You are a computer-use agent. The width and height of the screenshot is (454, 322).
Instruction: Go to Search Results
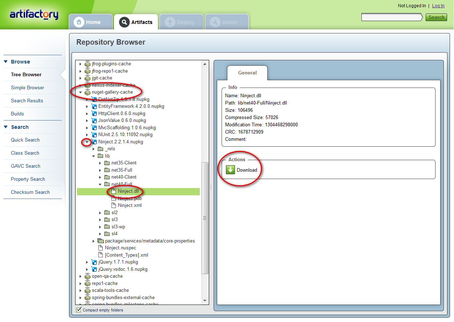(27, 101)
